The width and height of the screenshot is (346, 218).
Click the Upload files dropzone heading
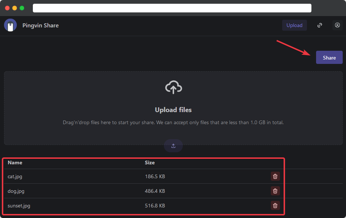point(173,110)
